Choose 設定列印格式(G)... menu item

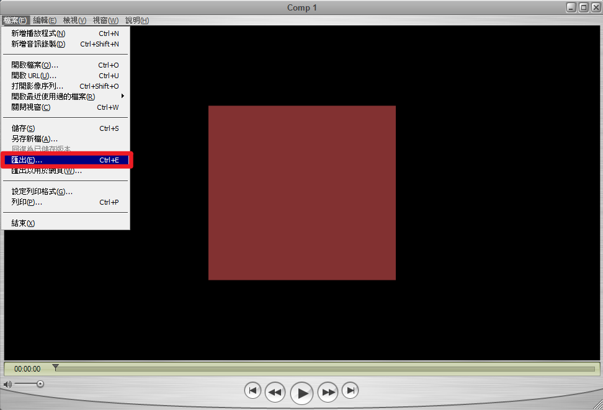pos(65,192)
